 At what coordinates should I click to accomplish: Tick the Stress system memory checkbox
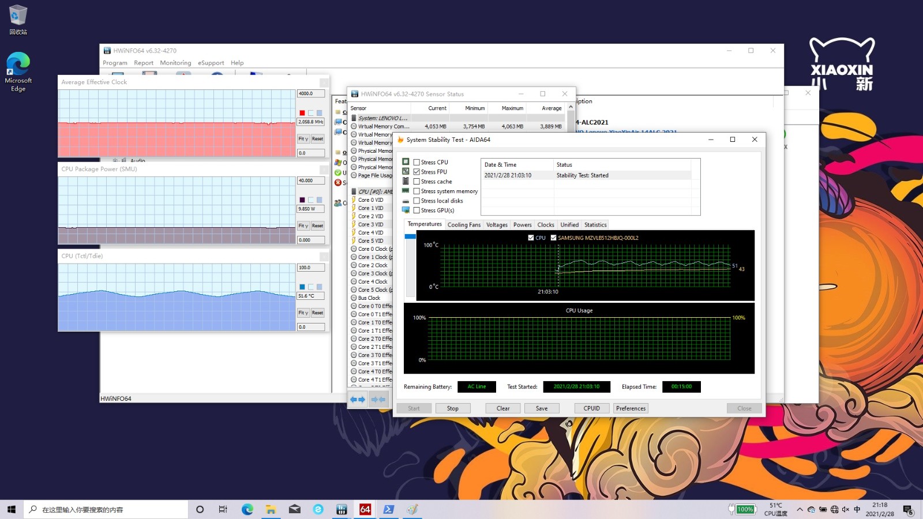417,191
